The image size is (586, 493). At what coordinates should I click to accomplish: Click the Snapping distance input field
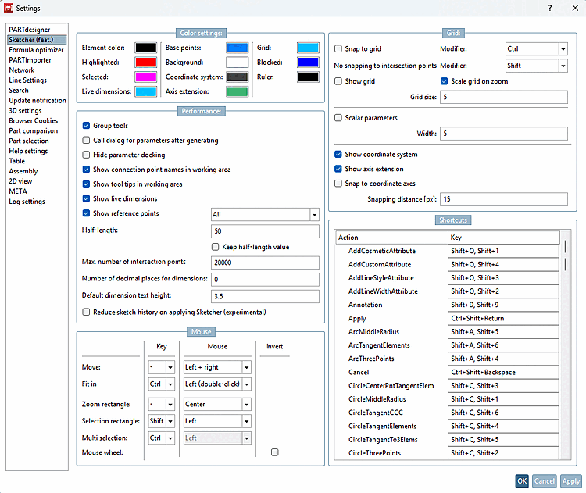tap(504, 199)
